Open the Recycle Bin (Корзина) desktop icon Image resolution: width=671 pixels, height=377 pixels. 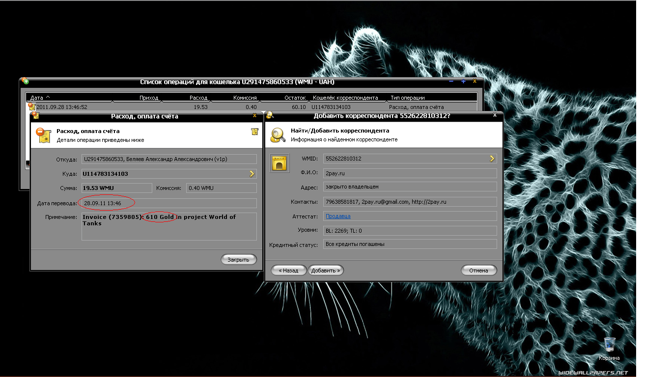pos(609,346)
